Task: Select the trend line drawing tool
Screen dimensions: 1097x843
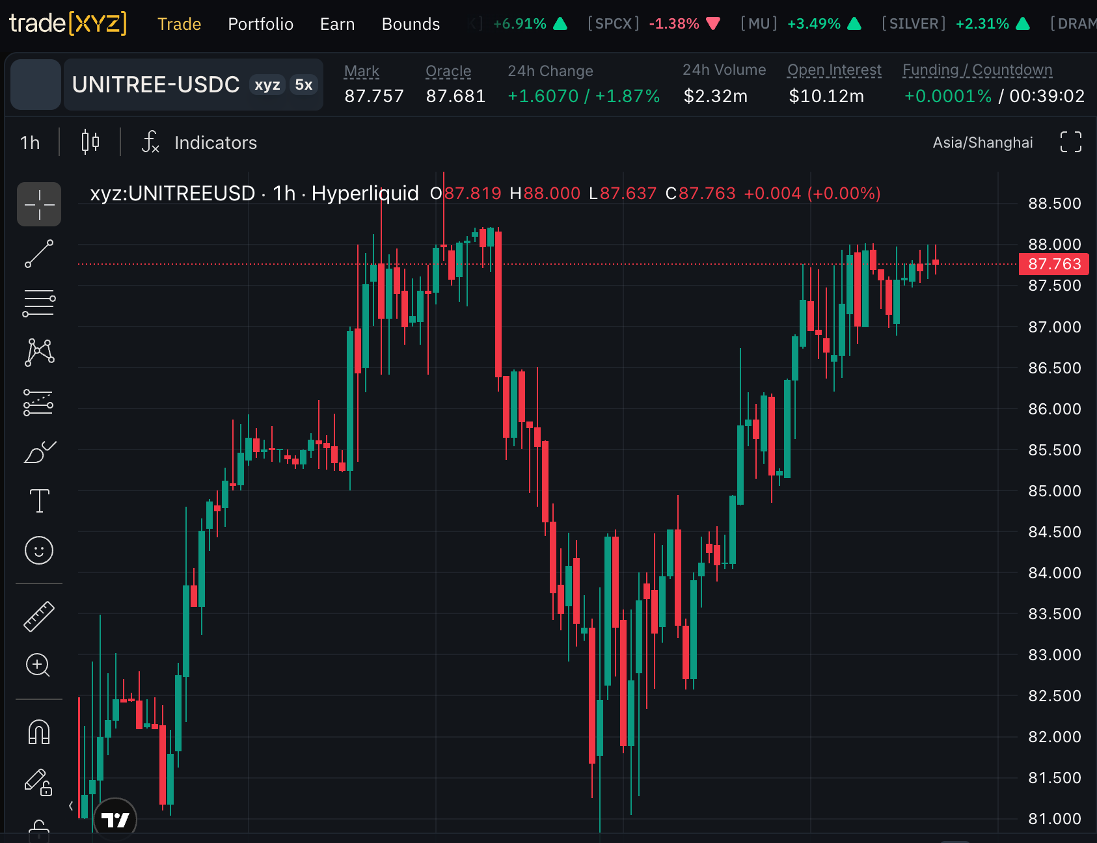Action: (39, 254)
